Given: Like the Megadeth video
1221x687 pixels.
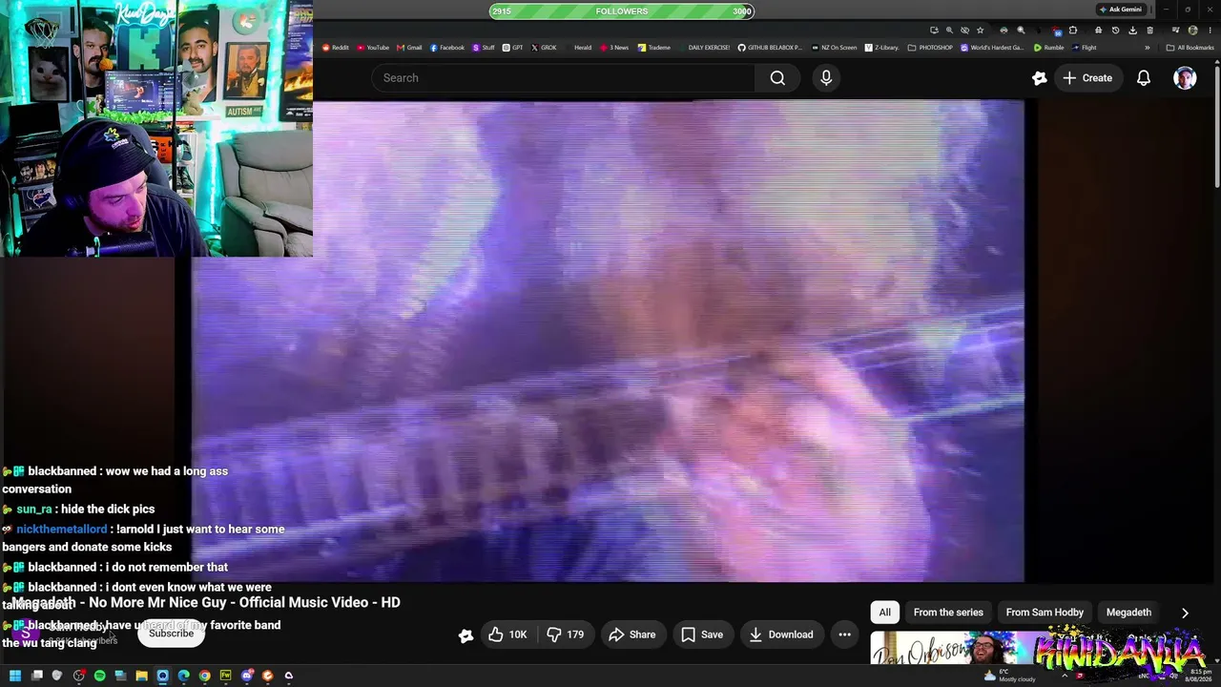Looking at the screenshot, I should (x=507, y=635).
